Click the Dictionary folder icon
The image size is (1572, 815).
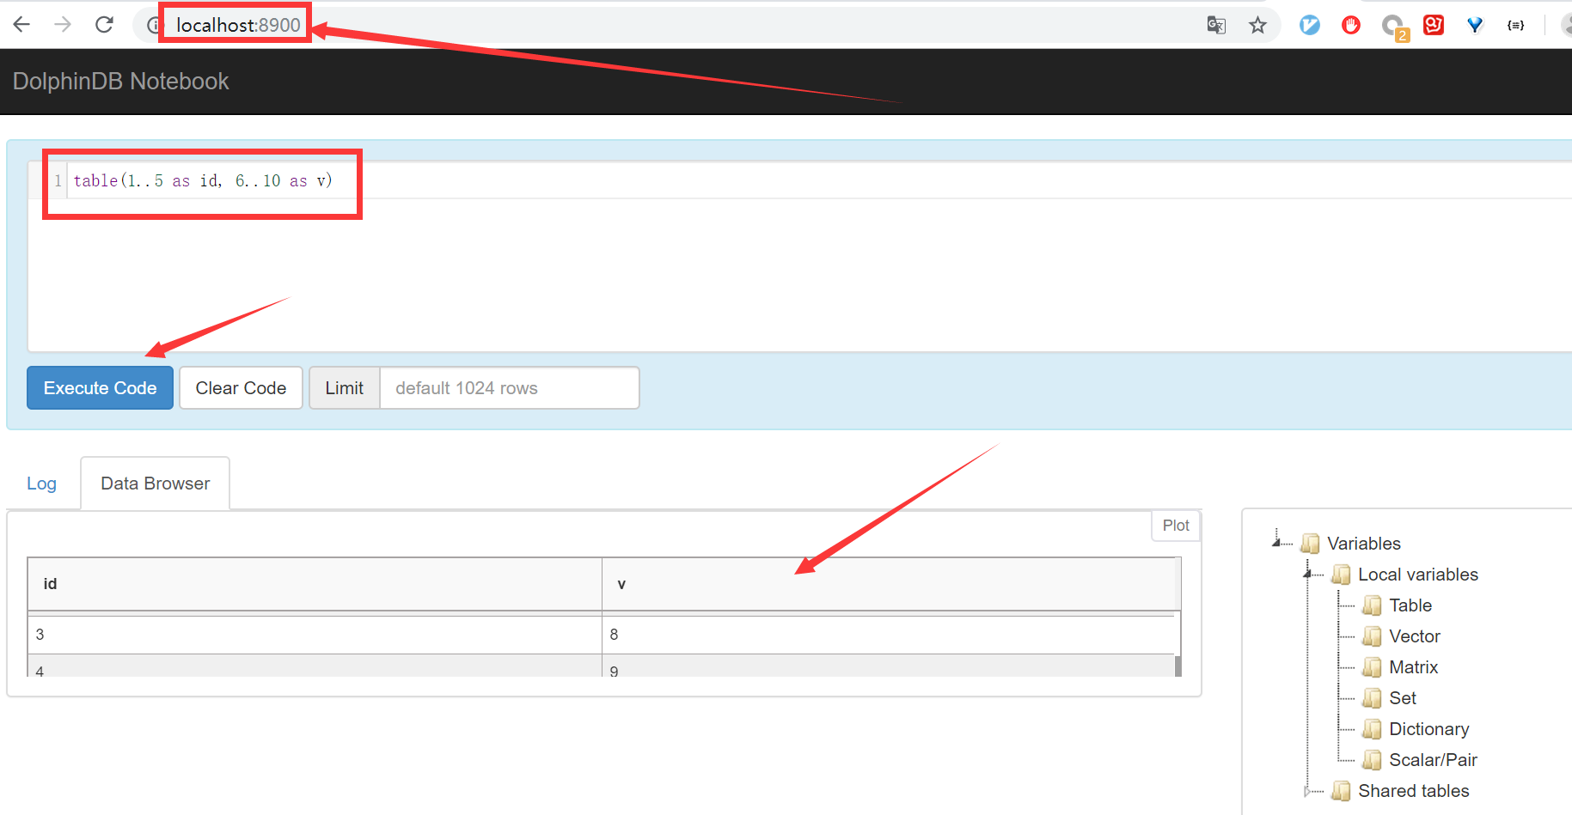1372,729
